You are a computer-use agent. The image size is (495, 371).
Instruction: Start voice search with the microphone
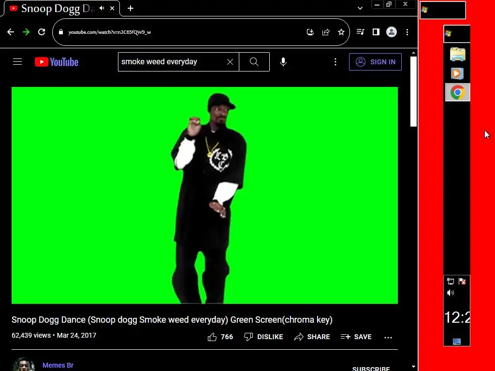(x=283, y=62)
